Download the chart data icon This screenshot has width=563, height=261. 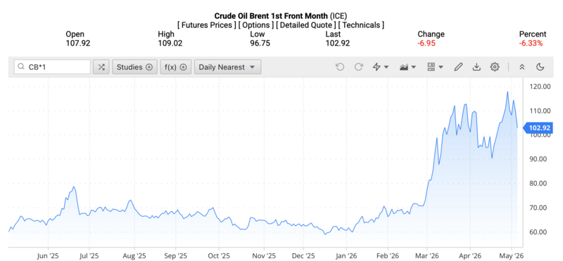pos(476,67)
